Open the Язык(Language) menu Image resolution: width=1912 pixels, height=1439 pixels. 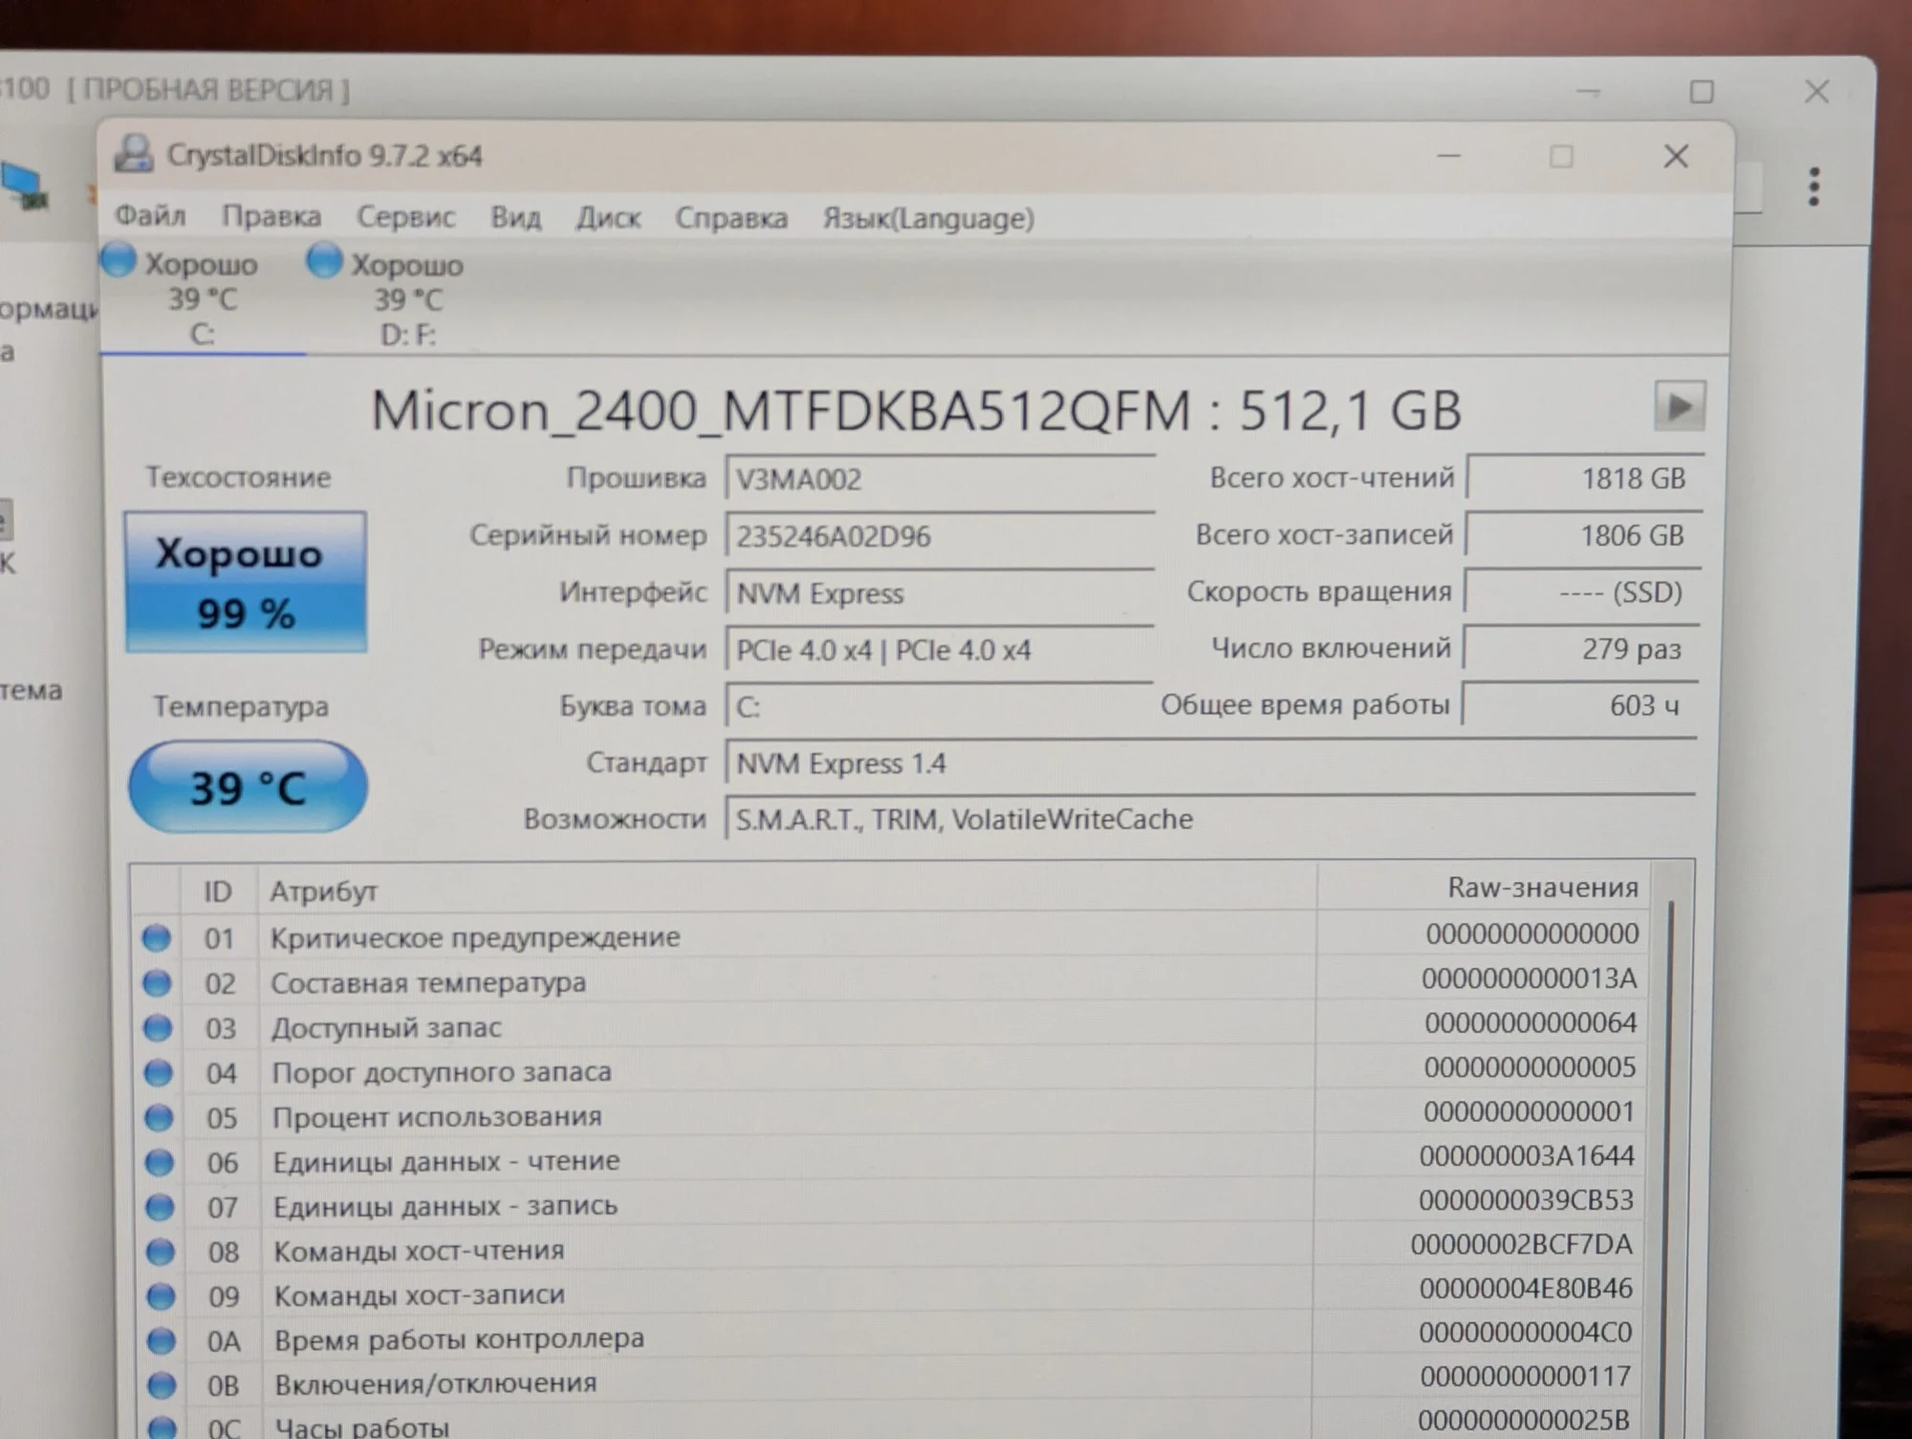coord(928,219)
